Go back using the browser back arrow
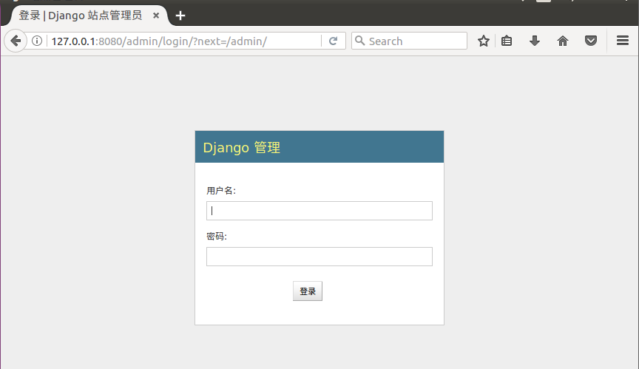639x369 pixels. click(x=16, y=41)
